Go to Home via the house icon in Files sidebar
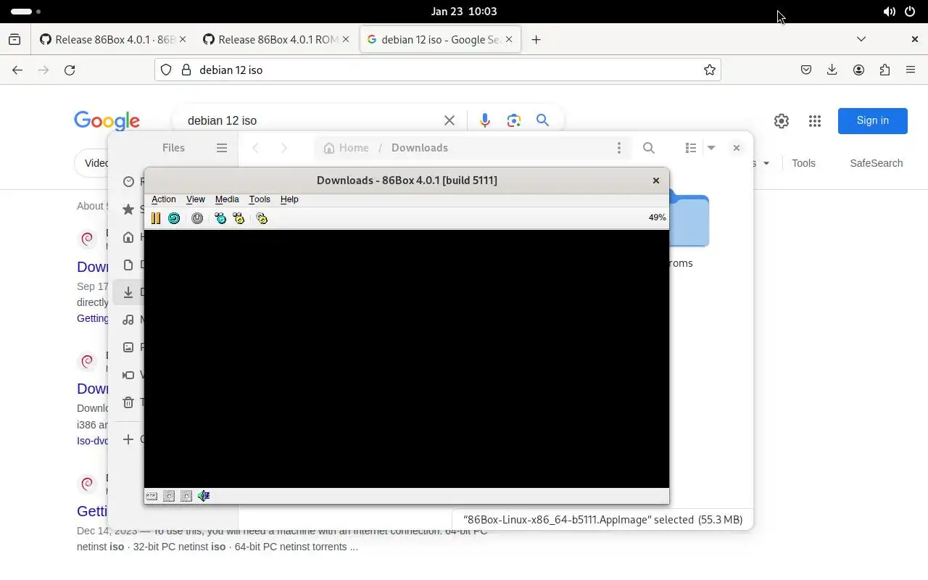 click(x=128, y=237)
